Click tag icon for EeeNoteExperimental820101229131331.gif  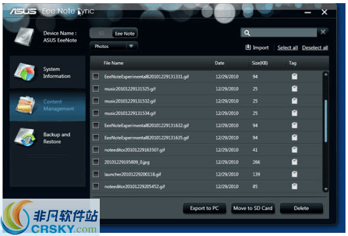click(294, 77)
